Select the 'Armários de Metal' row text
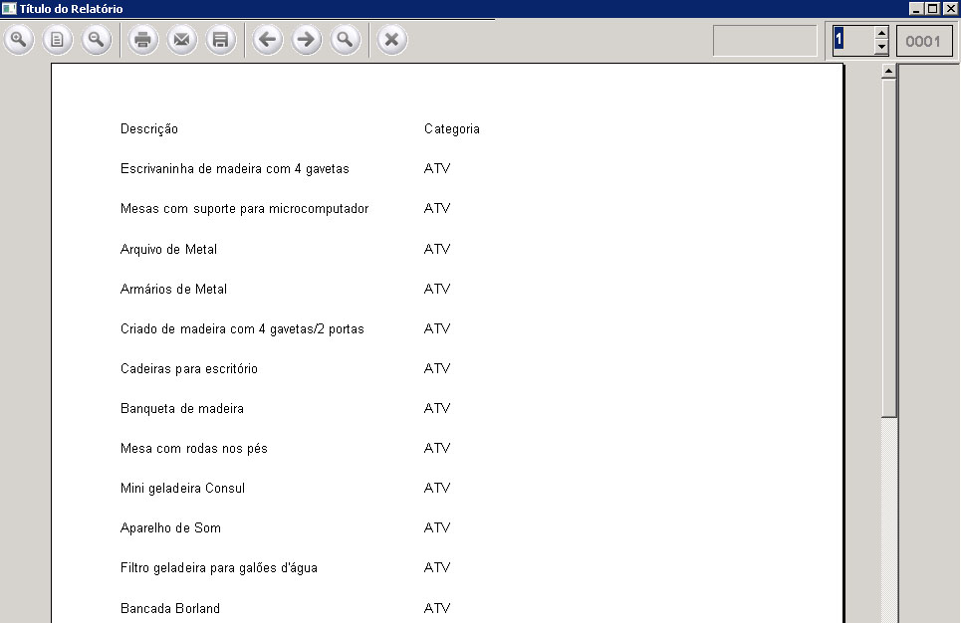Image resolution: width=961 pixels, height=623 pixels. click(173, 290)
